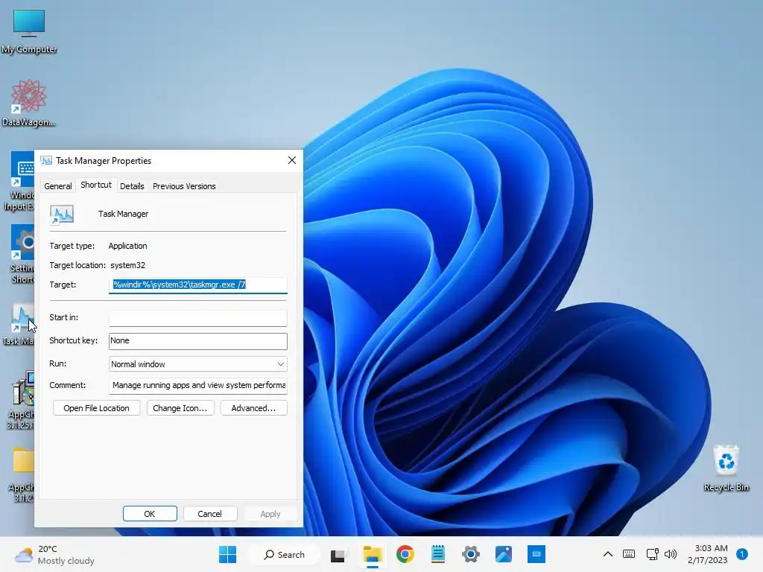The image size is (763, 572).
Task: Click the Comment field
Action: (198, 385)
